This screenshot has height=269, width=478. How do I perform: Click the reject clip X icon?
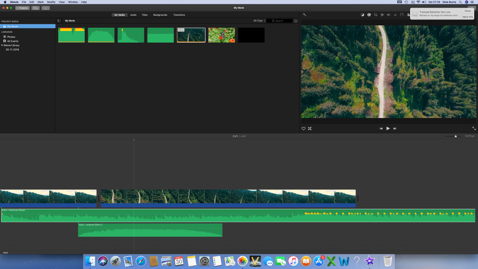pyautogui.click(x=310, y=129)
